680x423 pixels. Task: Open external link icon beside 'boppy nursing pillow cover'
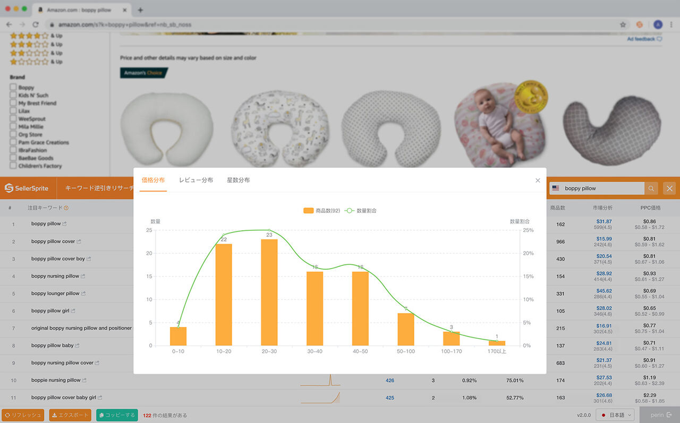[97, 363]
